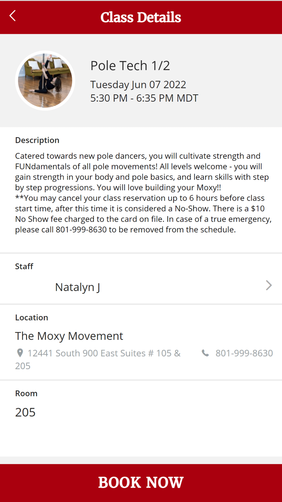Viewport: 282px width, 502px height.
Task: Tap room number 205 under Room
Action: coord(25,412)
